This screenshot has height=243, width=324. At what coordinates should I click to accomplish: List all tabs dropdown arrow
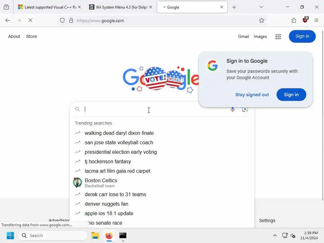(x=261, y=7)
